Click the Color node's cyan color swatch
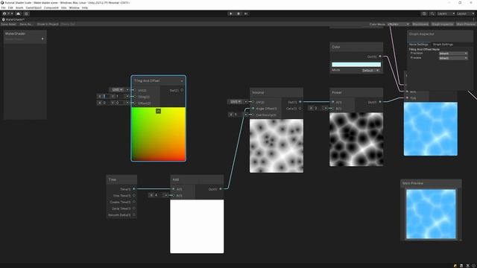Viewport: 477px width, 268px height. (x=356, y=65)
